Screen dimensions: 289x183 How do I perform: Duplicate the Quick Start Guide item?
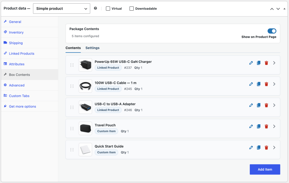(259, 148)
